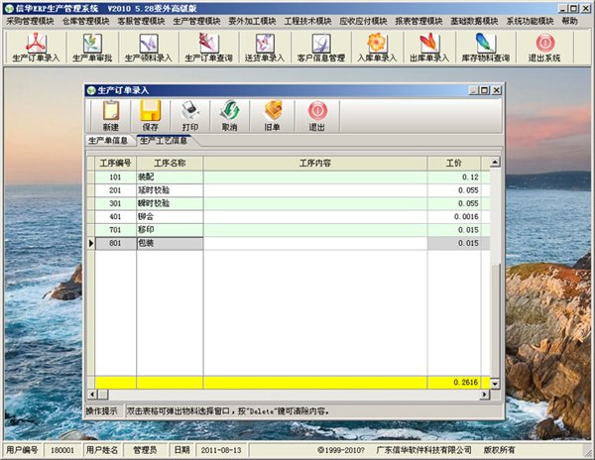Image resolution: width=595 pixels, height=460 pixels.
Task: Open old orders with 旧单
Action: pyautogui.click(x=272, y=116)
